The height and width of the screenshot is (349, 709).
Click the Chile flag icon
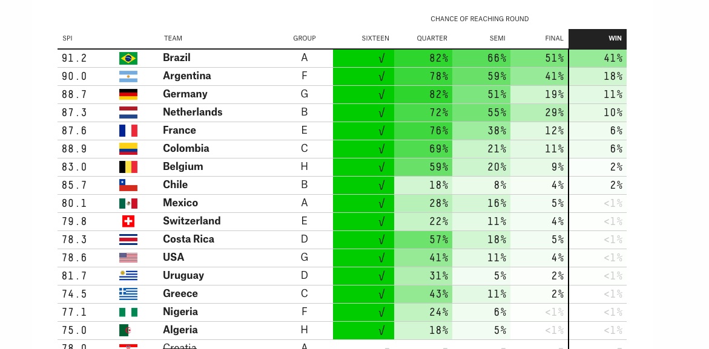pyautogui.click(x=128, y=185)
